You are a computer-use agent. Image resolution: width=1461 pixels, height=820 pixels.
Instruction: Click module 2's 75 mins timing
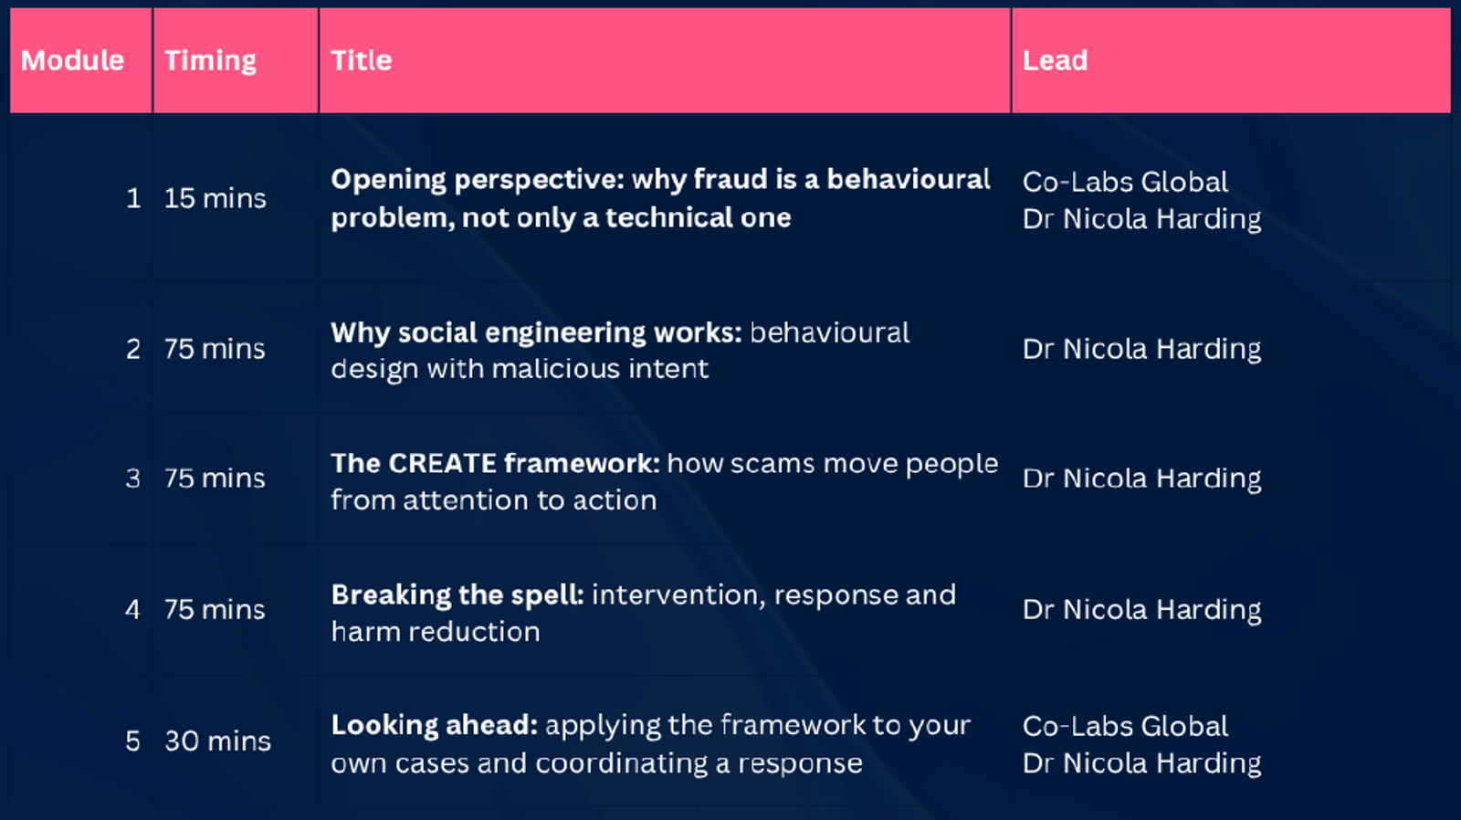point(215,349)
